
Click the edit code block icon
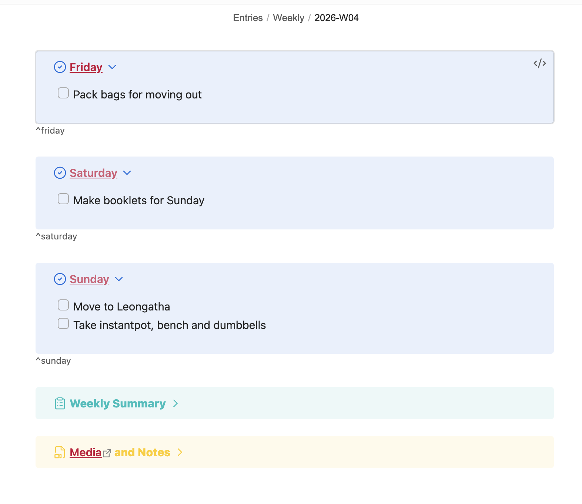[x=539, y=63]
